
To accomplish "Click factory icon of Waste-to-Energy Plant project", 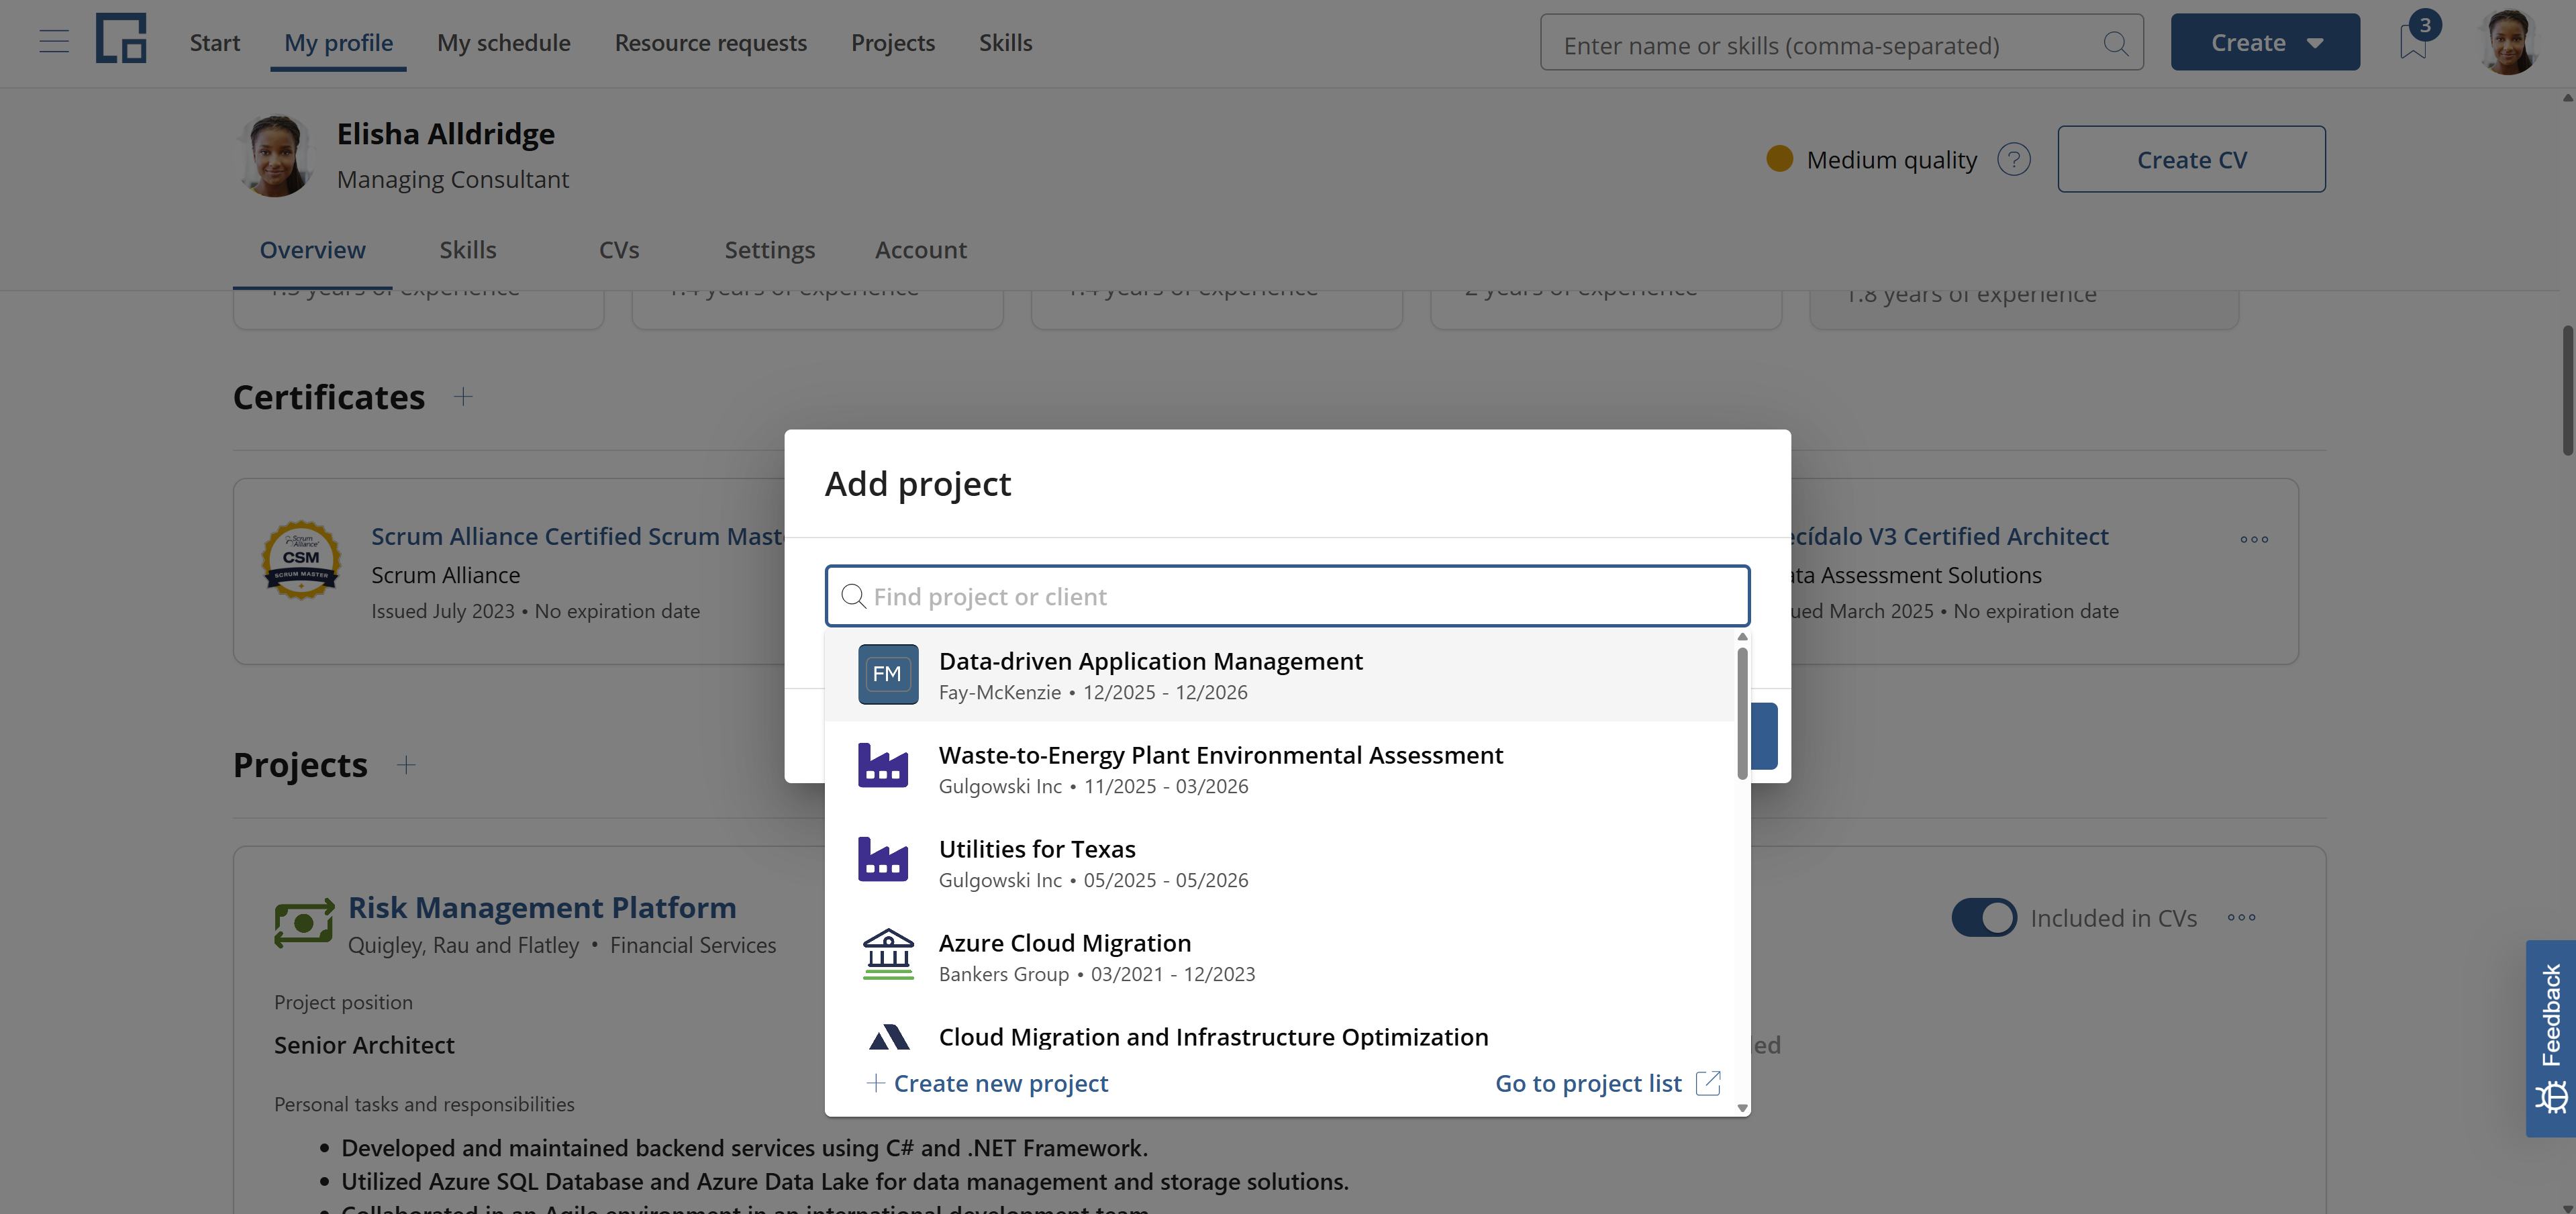I will click(883, 766).
